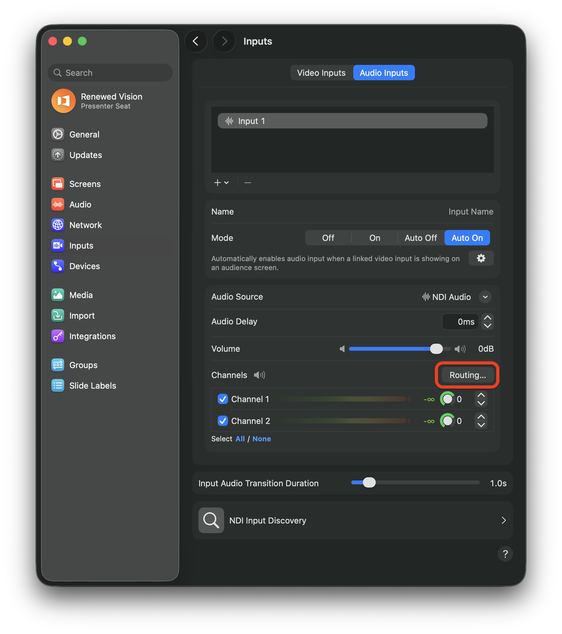Uncheck the Channel 2 checkbox
Screen dimensions: 562x634
tap(223, 421)
